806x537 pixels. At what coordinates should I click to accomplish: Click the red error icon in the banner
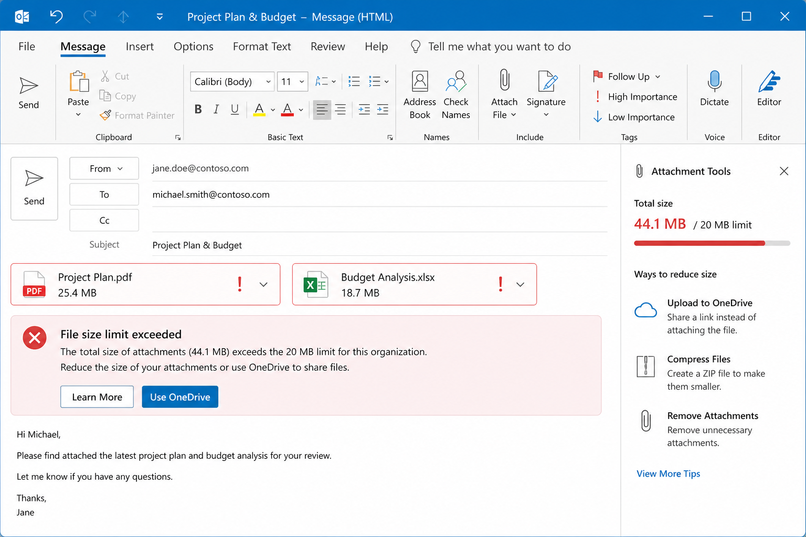(35, 338)
